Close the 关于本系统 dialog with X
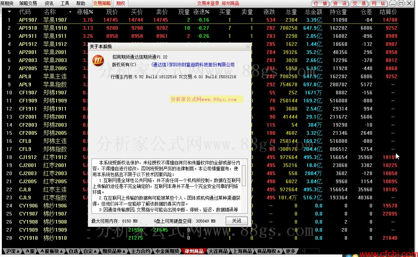418x257 pixels. pyautogui.click(x=248, y=46)
